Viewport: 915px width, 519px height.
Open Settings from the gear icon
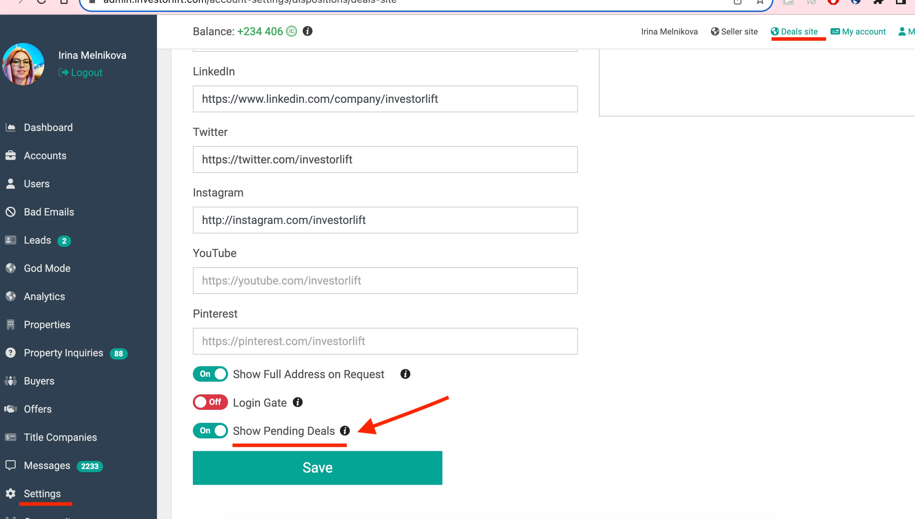pos(11,493)
